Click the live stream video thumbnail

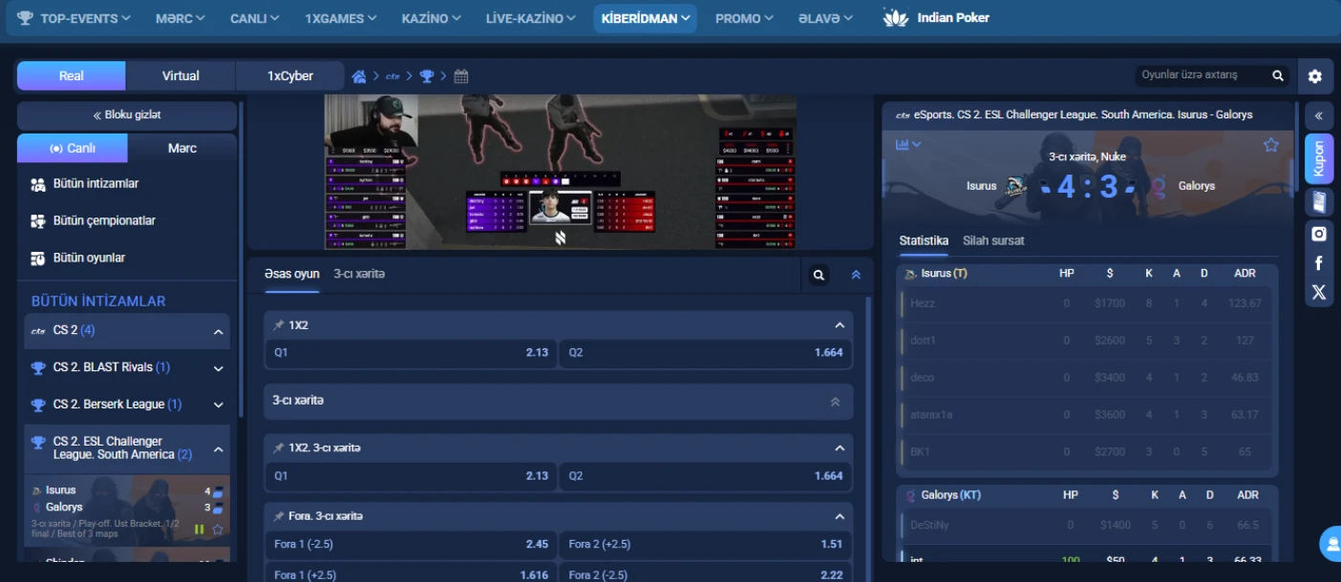(x=560, y=172)
